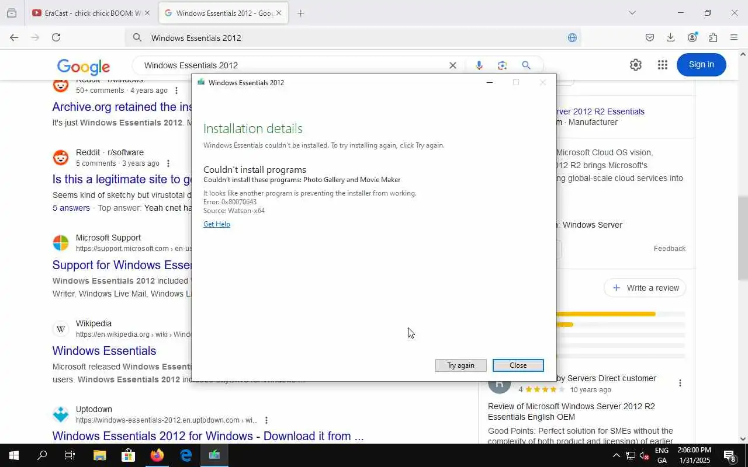This screenshot has height=467, width=748.
Task: Open the browser extensions menu
Action: pyautogui.click(x=714, y=37)
